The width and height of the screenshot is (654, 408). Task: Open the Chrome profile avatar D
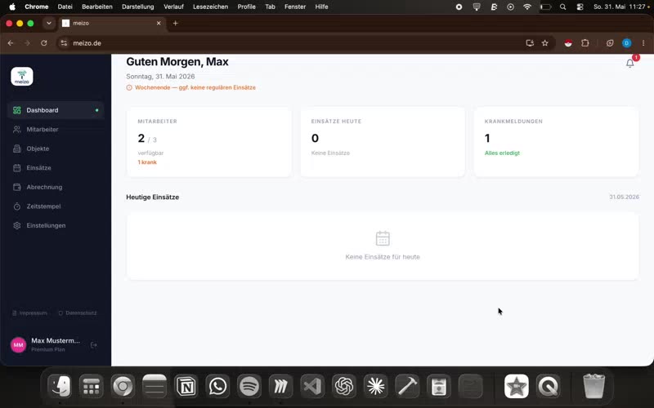[x=626, y=43]
